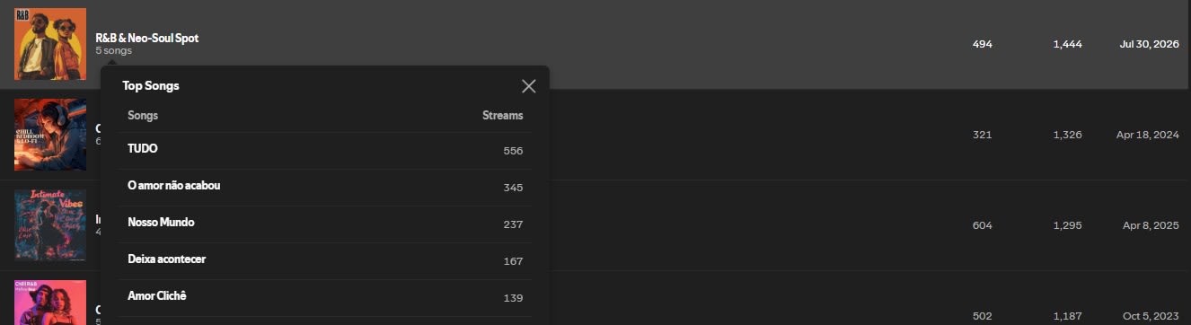
Task: Select the song TUDO
Action: tap(325, 150)
